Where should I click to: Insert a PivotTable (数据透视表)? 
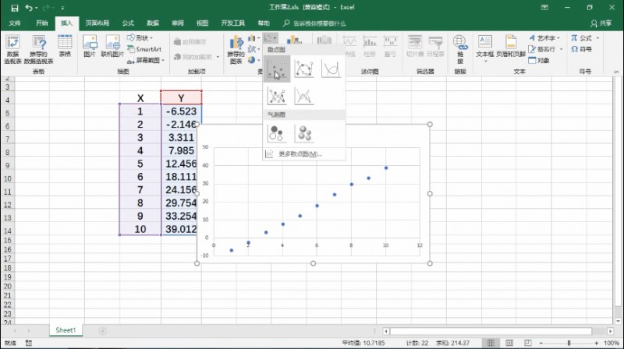12,49
